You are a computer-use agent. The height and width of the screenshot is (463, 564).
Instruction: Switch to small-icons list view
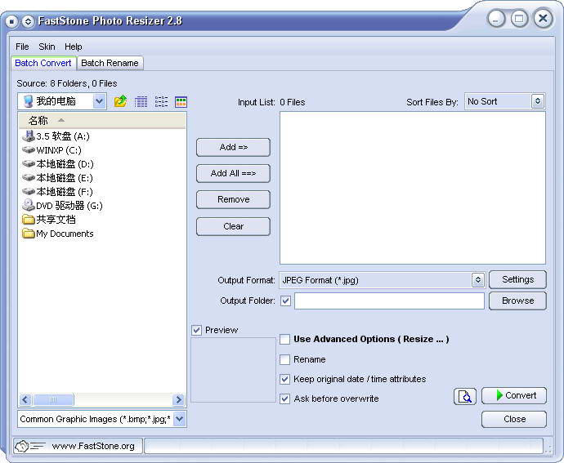[x=161, y=102]
